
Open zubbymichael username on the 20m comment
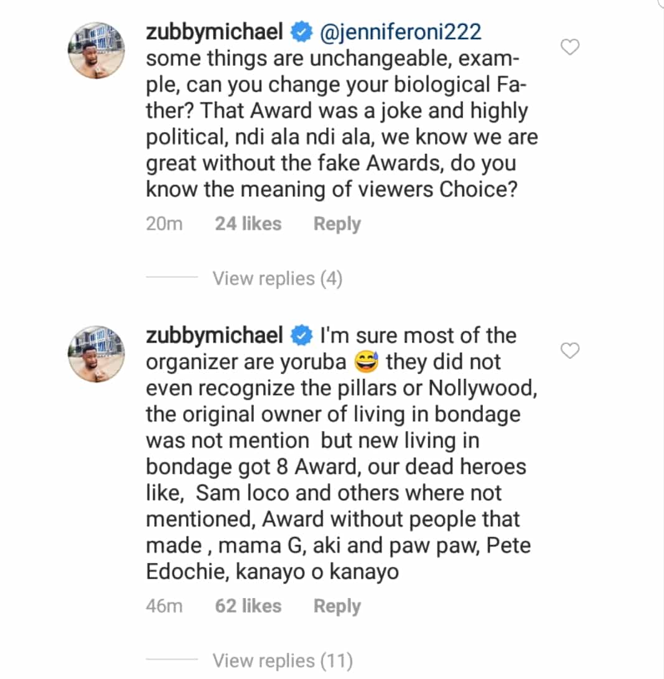pyautogui.click(x=215, y=32)
